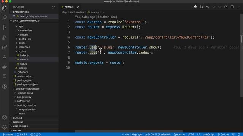The image size is (243, 136).
Task: Click blog in the breadcrumb path
Action: [x=64, y=12]
